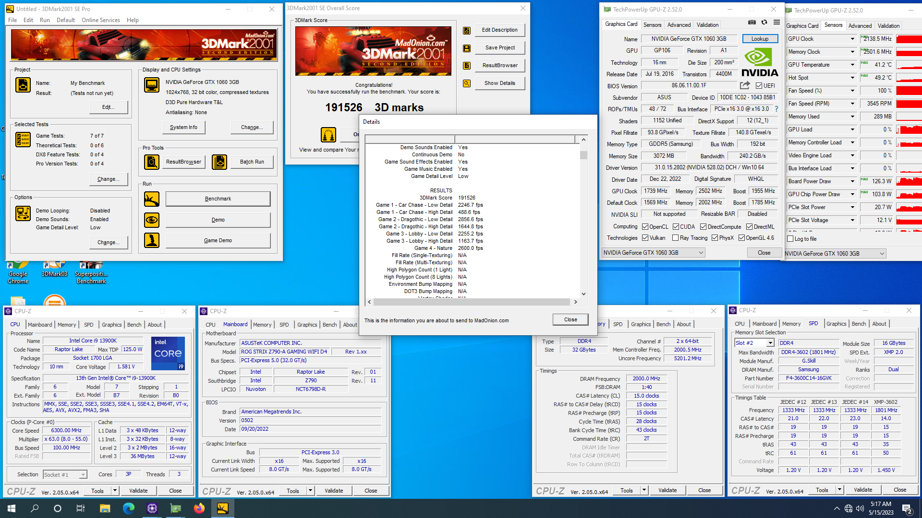922x518 pixels.
Task: Open Google Chrome desktop shortcut
Action: [18, 272]
